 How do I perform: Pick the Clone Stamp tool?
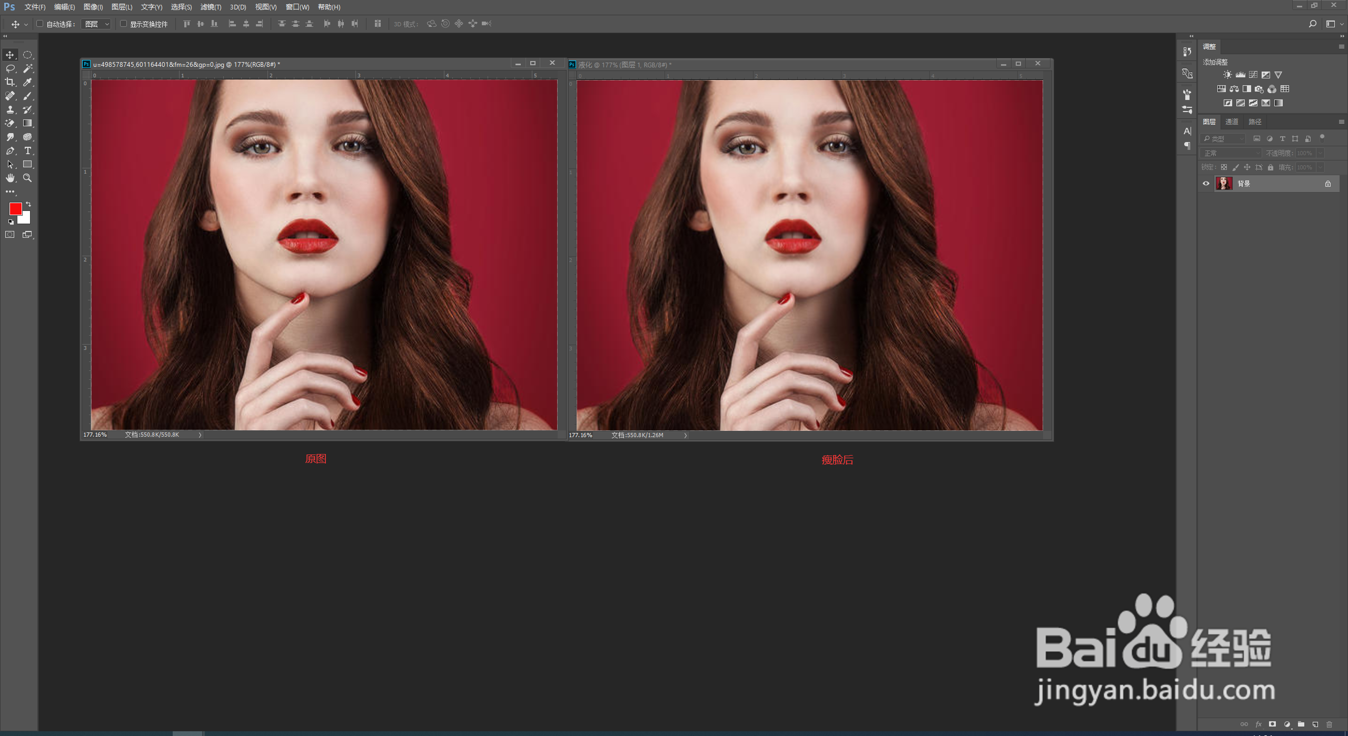10,109
